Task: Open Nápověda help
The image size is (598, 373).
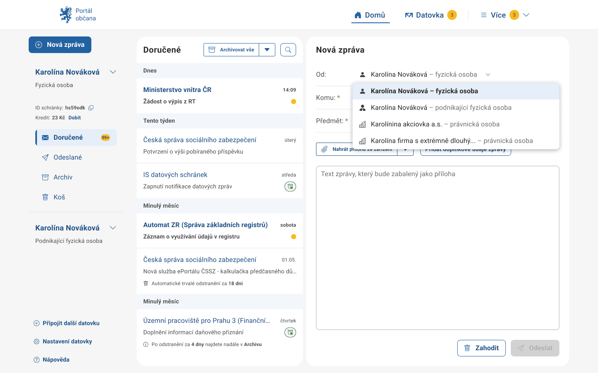Action: pos(56,360)
